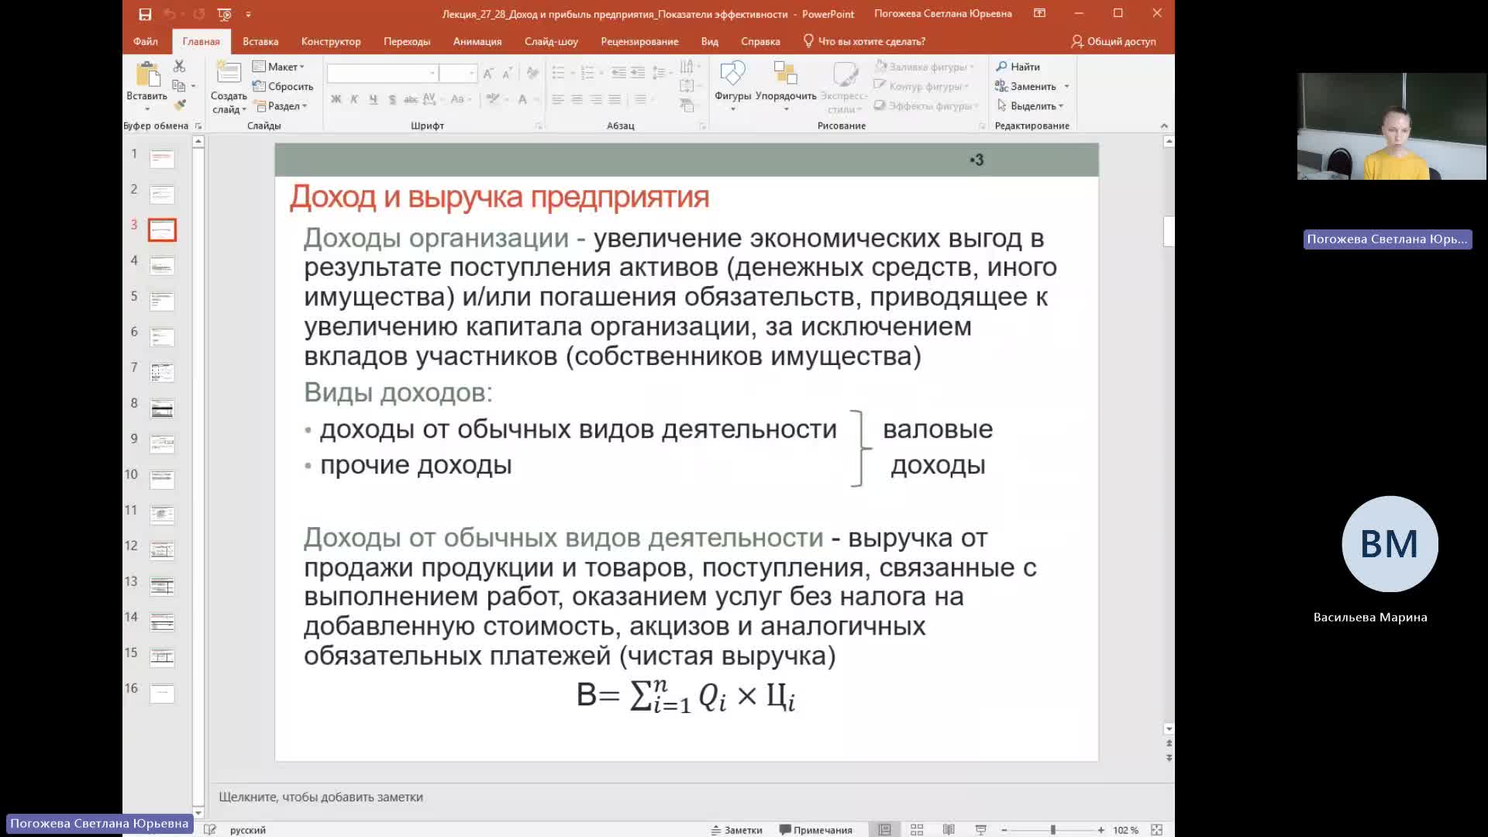Switch to Slide Sorter view icon
This screenshot has width=1488, height=837.
point(917,830)
